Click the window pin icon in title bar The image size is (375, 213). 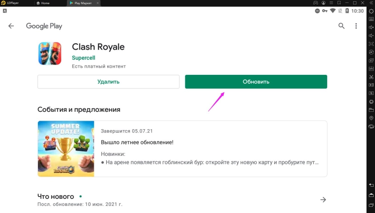tap(339, 3)
